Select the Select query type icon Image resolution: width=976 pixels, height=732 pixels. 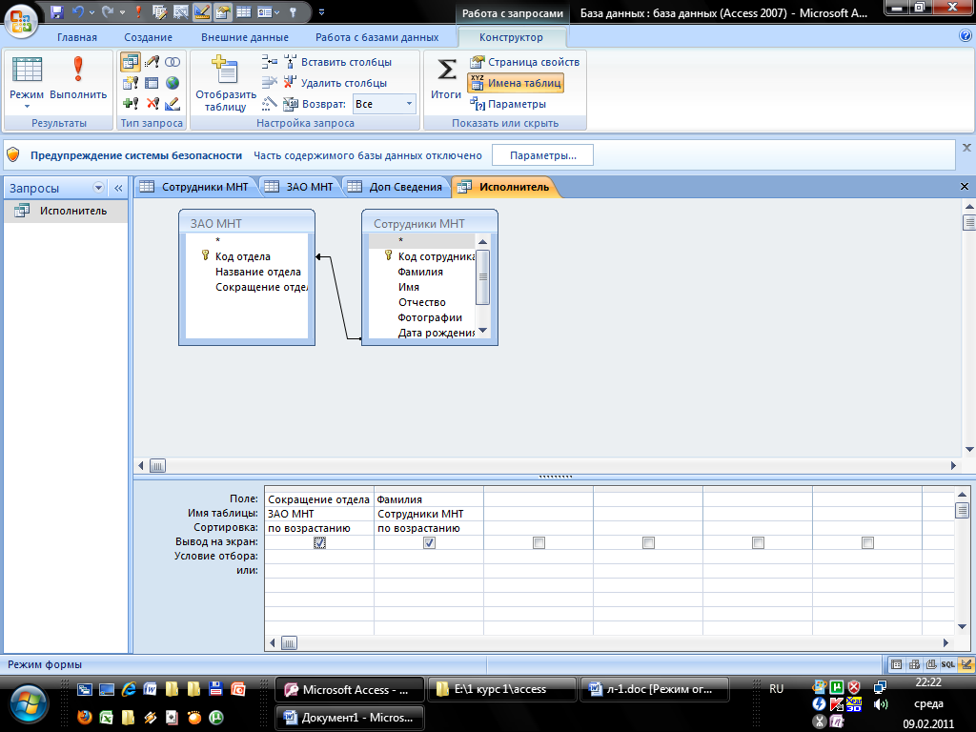(130, 62)
